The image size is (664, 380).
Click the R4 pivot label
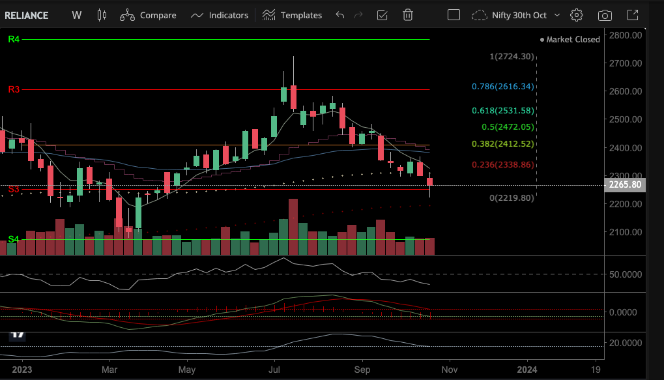(14, 39)
